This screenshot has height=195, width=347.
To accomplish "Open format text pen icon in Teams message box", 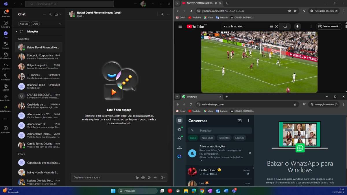I will [137, 178].
